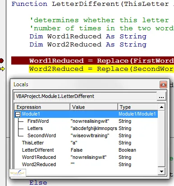Click the breakpoint dot in the margin
The image size is (174, 186).
click(x=1, y=60)
